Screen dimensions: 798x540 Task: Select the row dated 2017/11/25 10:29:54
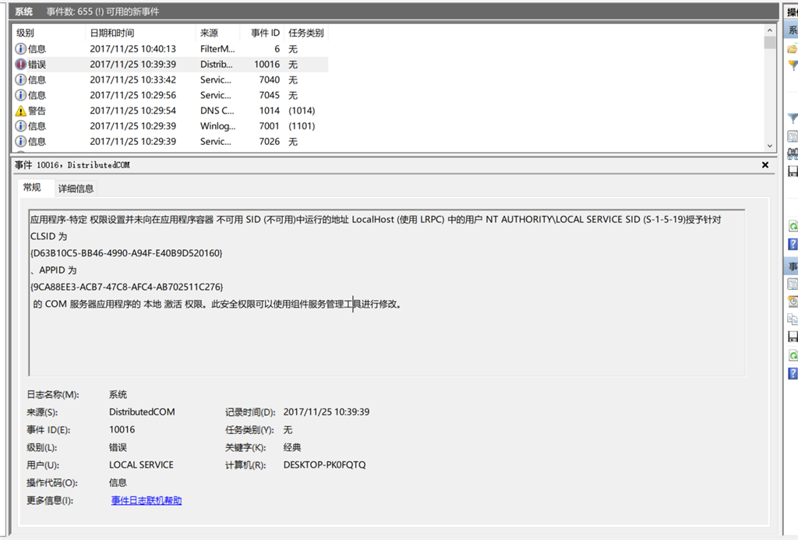coord(170,111)
